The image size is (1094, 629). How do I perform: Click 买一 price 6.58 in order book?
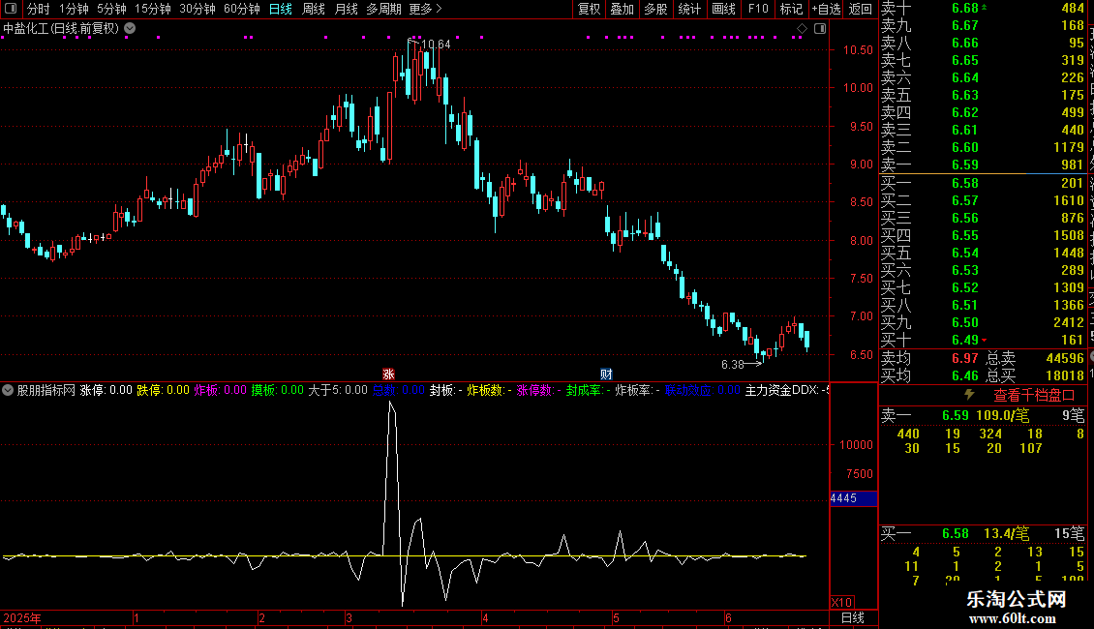pos(965,183)
